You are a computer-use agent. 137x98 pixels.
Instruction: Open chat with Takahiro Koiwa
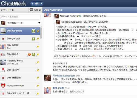pyautogui.click(x=20, y=62)
